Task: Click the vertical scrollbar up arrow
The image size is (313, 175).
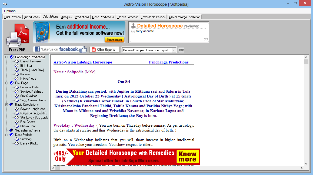Action: 307,57
